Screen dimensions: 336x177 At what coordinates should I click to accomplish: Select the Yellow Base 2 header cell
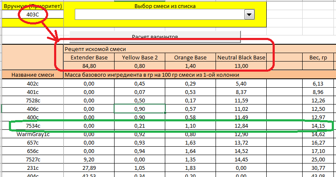click(139, 57)
